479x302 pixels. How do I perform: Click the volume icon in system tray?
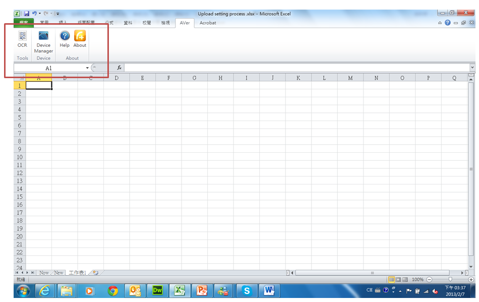(x=435, y=291)
